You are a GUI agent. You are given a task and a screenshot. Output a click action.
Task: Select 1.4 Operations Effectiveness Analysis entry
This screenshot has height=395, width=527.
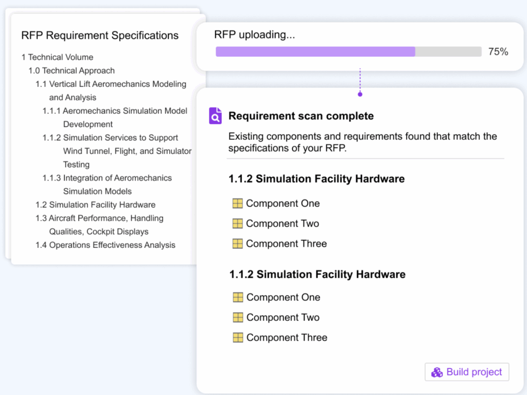click(x=106, y=245)
